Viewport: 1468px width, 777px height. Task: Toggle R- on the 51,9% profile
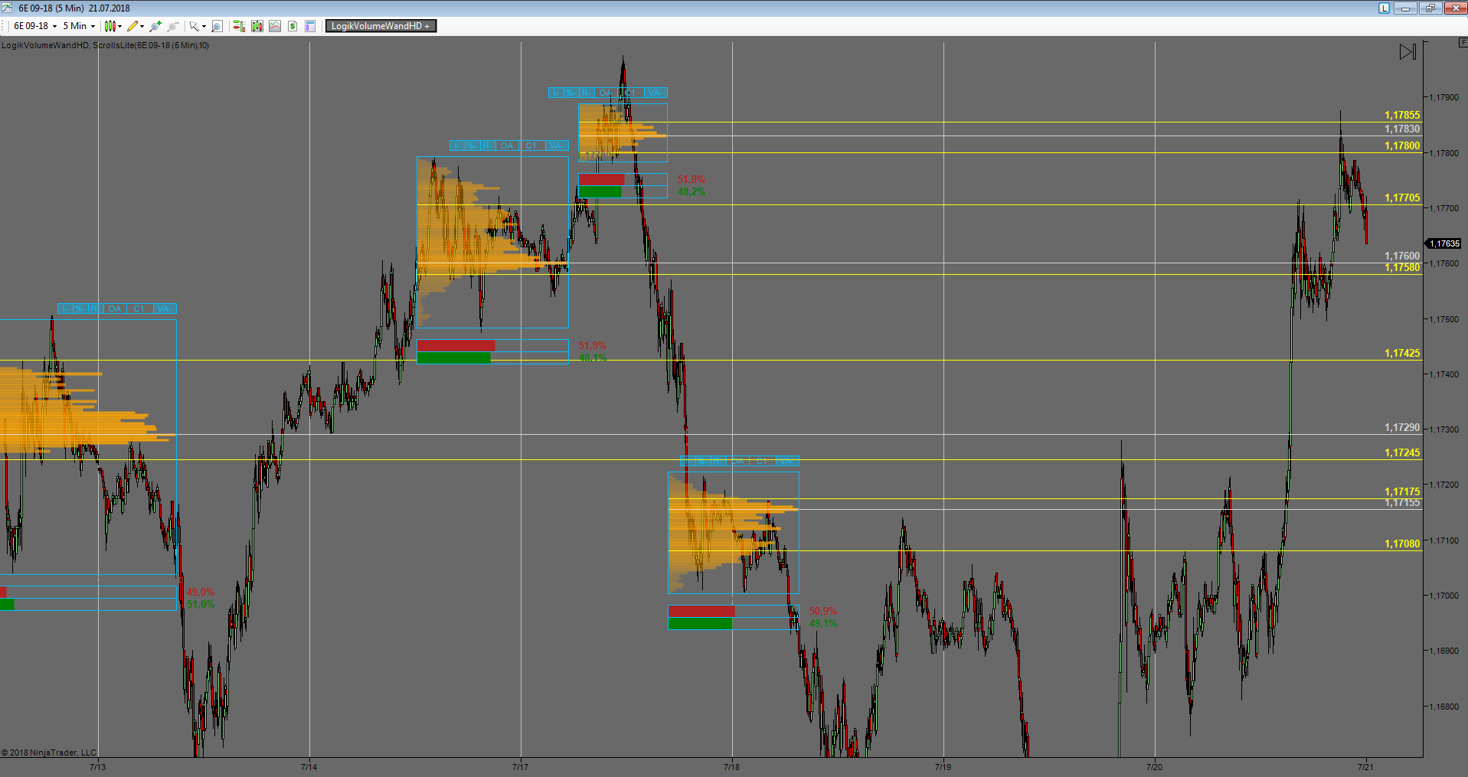488,145
